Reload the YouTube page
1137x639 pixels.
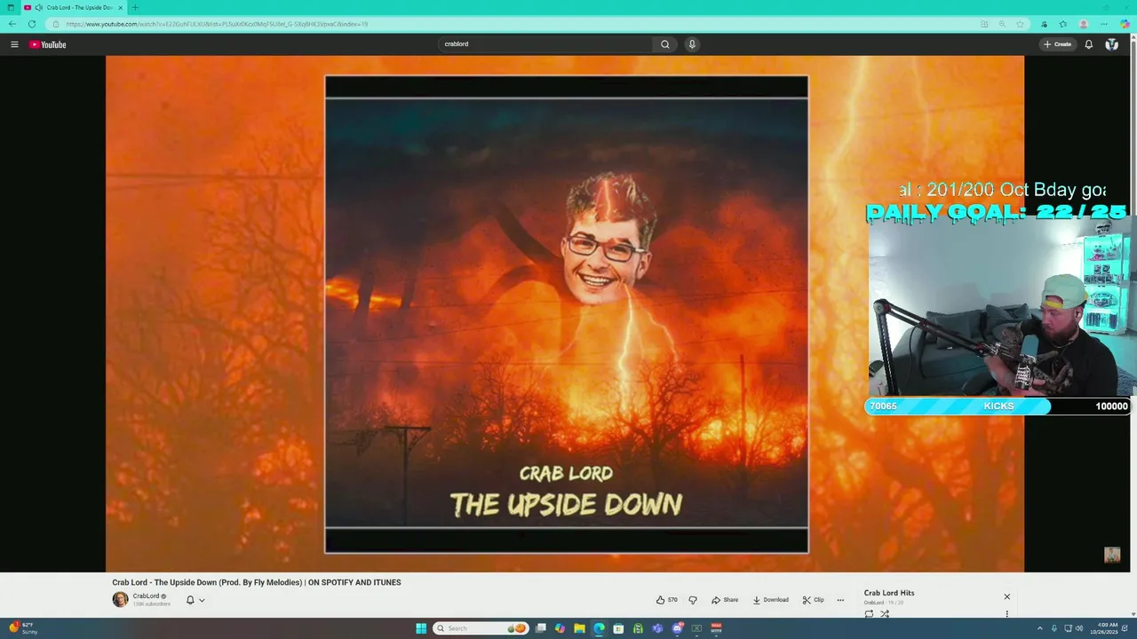32,24
